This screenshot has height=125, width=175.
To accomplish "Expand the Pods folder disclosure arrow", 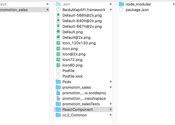I will coord(111,82).
